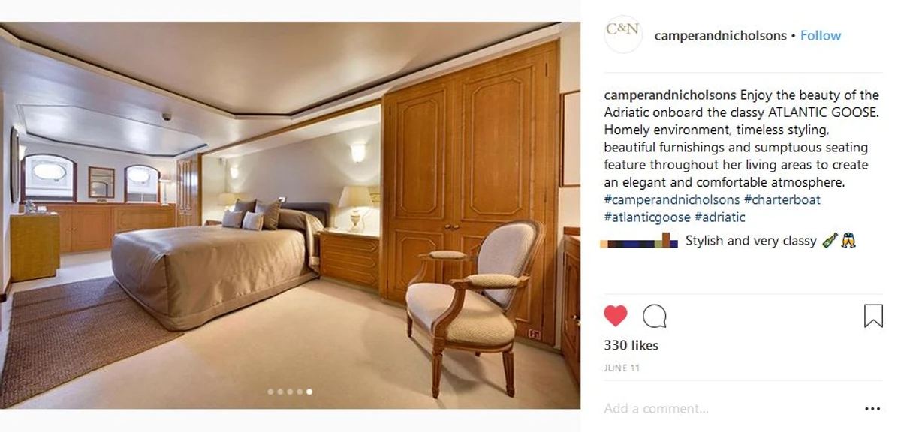The height and width of the screenshot is (432, 901).
Task: Open the three-dot more options menu
Action: coord(872,409)
